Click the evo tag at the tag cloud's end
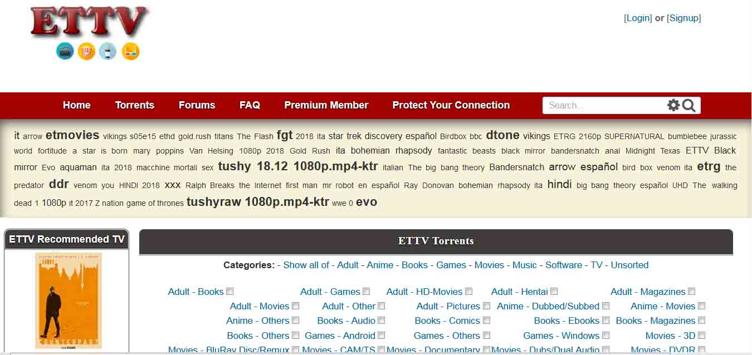The image size is (752, 355). point(367,202)
